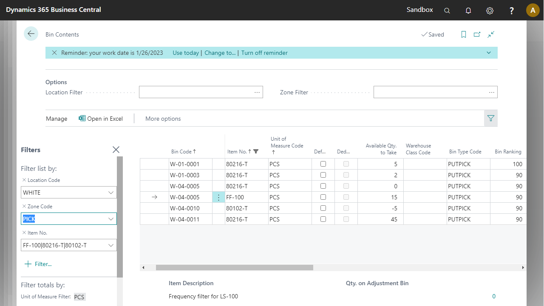The width and height of the screenshot is (544, 306).
Task: Toggle Default checkbox for FF-100 row
Action: [323, 197]
